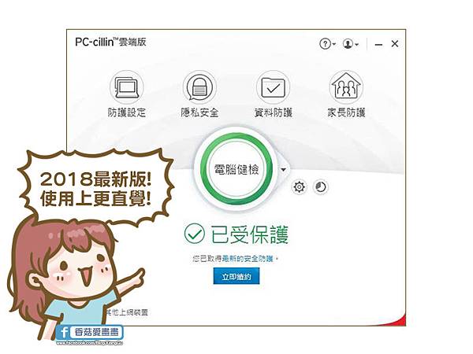Start the 電腦健檢 scan button
This screenshot has height=354, width=473.
(236, 169)
